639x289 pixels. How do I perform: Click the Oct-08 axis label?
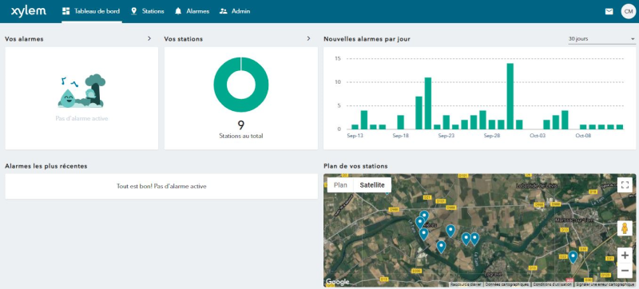click(583, 136)
